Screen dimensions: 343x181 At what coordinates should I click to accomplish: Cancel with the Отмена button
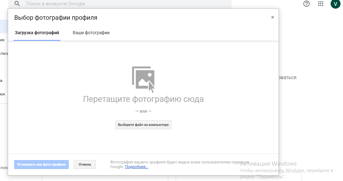85,164
